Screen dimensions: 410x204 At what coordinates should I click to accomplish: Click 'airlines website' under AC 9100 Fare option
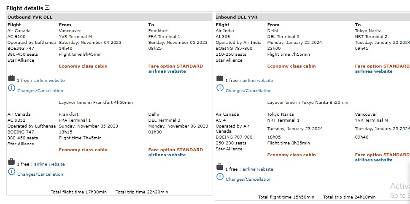click(x=167, y=71)
